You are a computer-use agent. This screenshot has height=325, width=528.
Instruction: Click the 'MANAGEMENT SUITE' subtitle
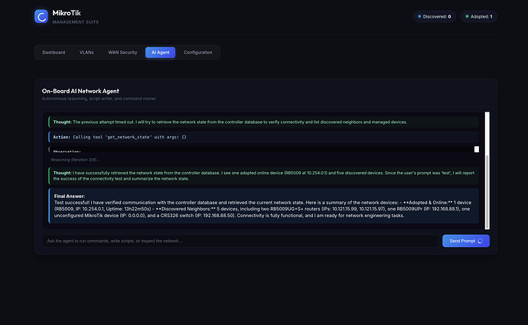click(76, 22)
